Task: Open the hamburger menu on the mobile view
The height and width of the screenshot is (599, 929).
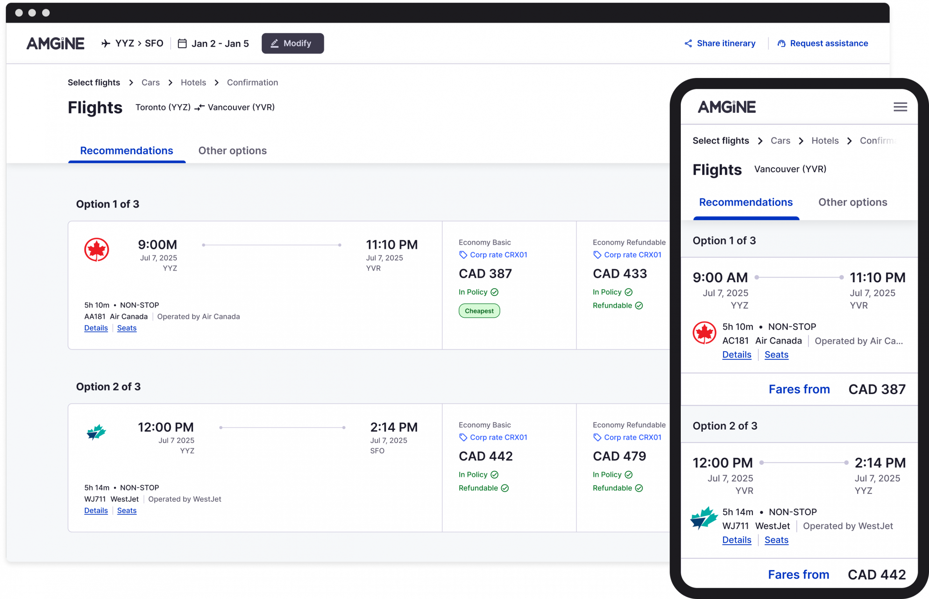Action: (x=900, y=107)
